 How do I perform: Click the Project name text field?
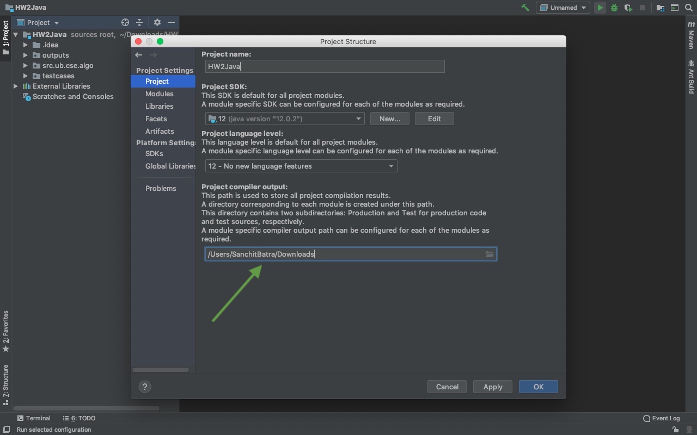coord(325,66)
